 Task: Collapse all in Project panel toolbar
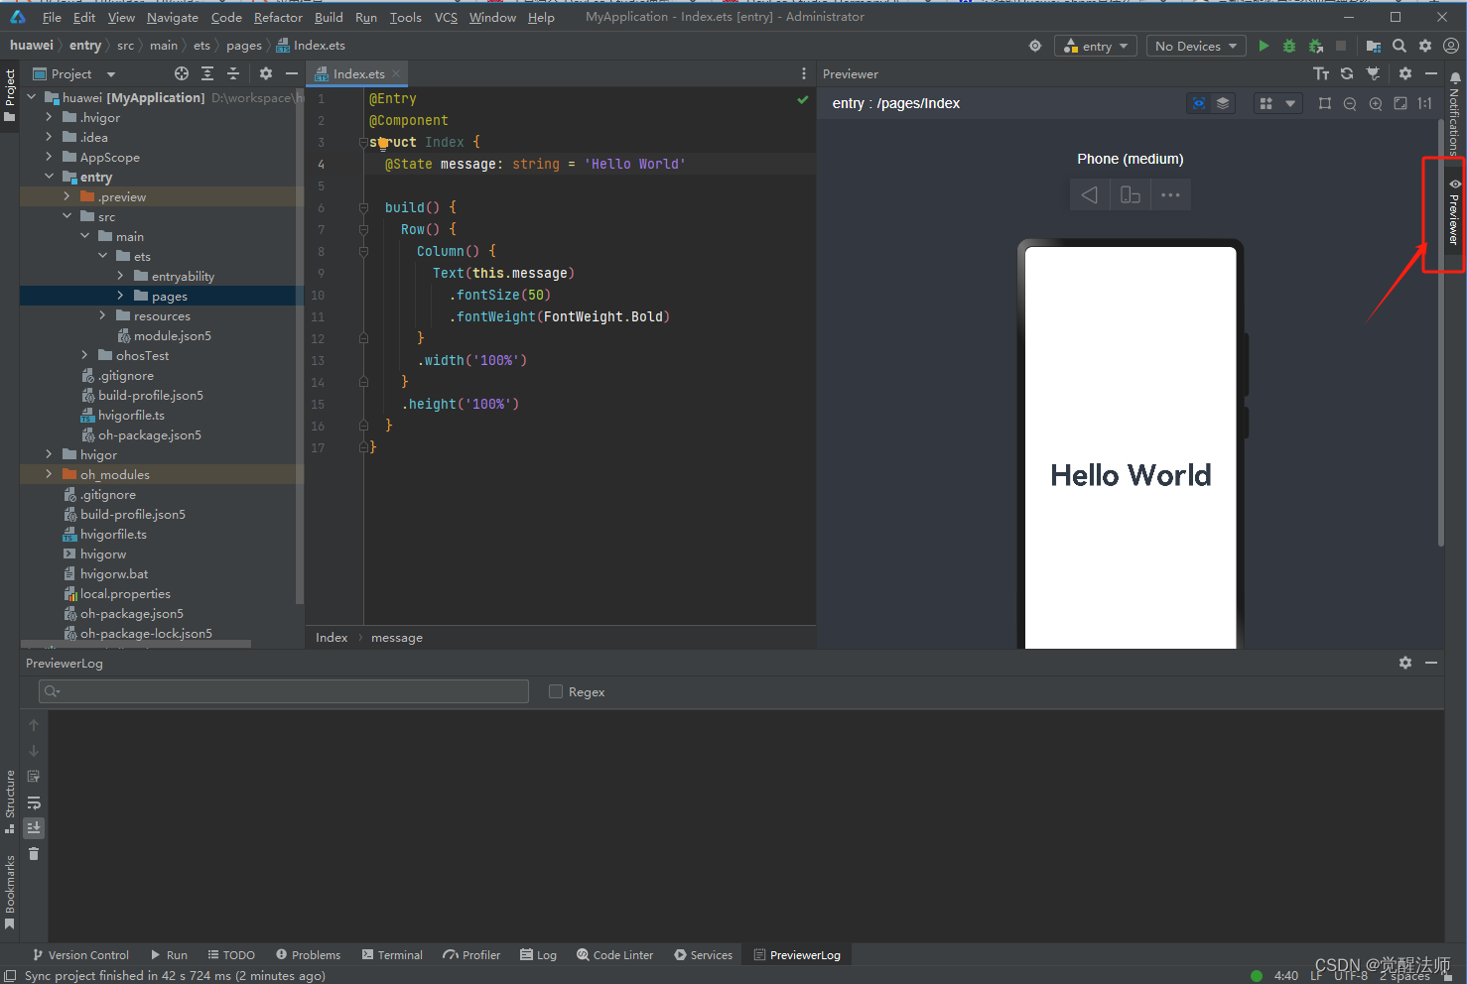(233, 73)
